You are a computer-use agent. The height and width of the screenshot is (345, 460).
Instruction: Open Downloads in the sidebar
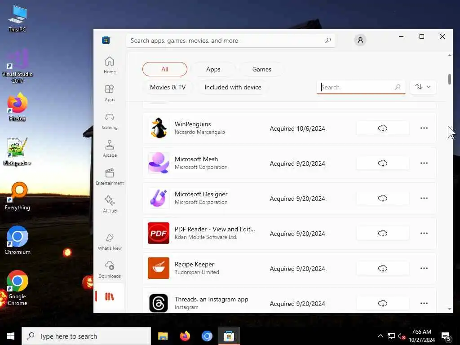tap(110, 270)
